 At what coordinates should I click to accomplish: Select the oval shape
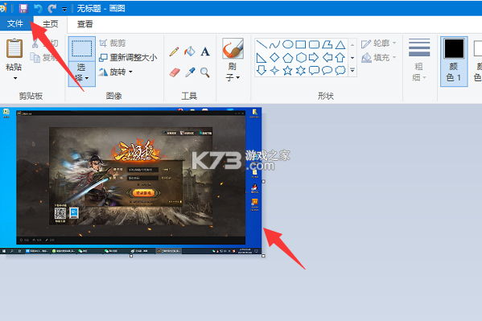(x=288, y=44)
